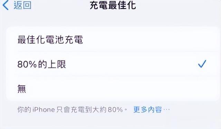
Task: Tap the 80%的上限 row label
Action: coord(41,64)
